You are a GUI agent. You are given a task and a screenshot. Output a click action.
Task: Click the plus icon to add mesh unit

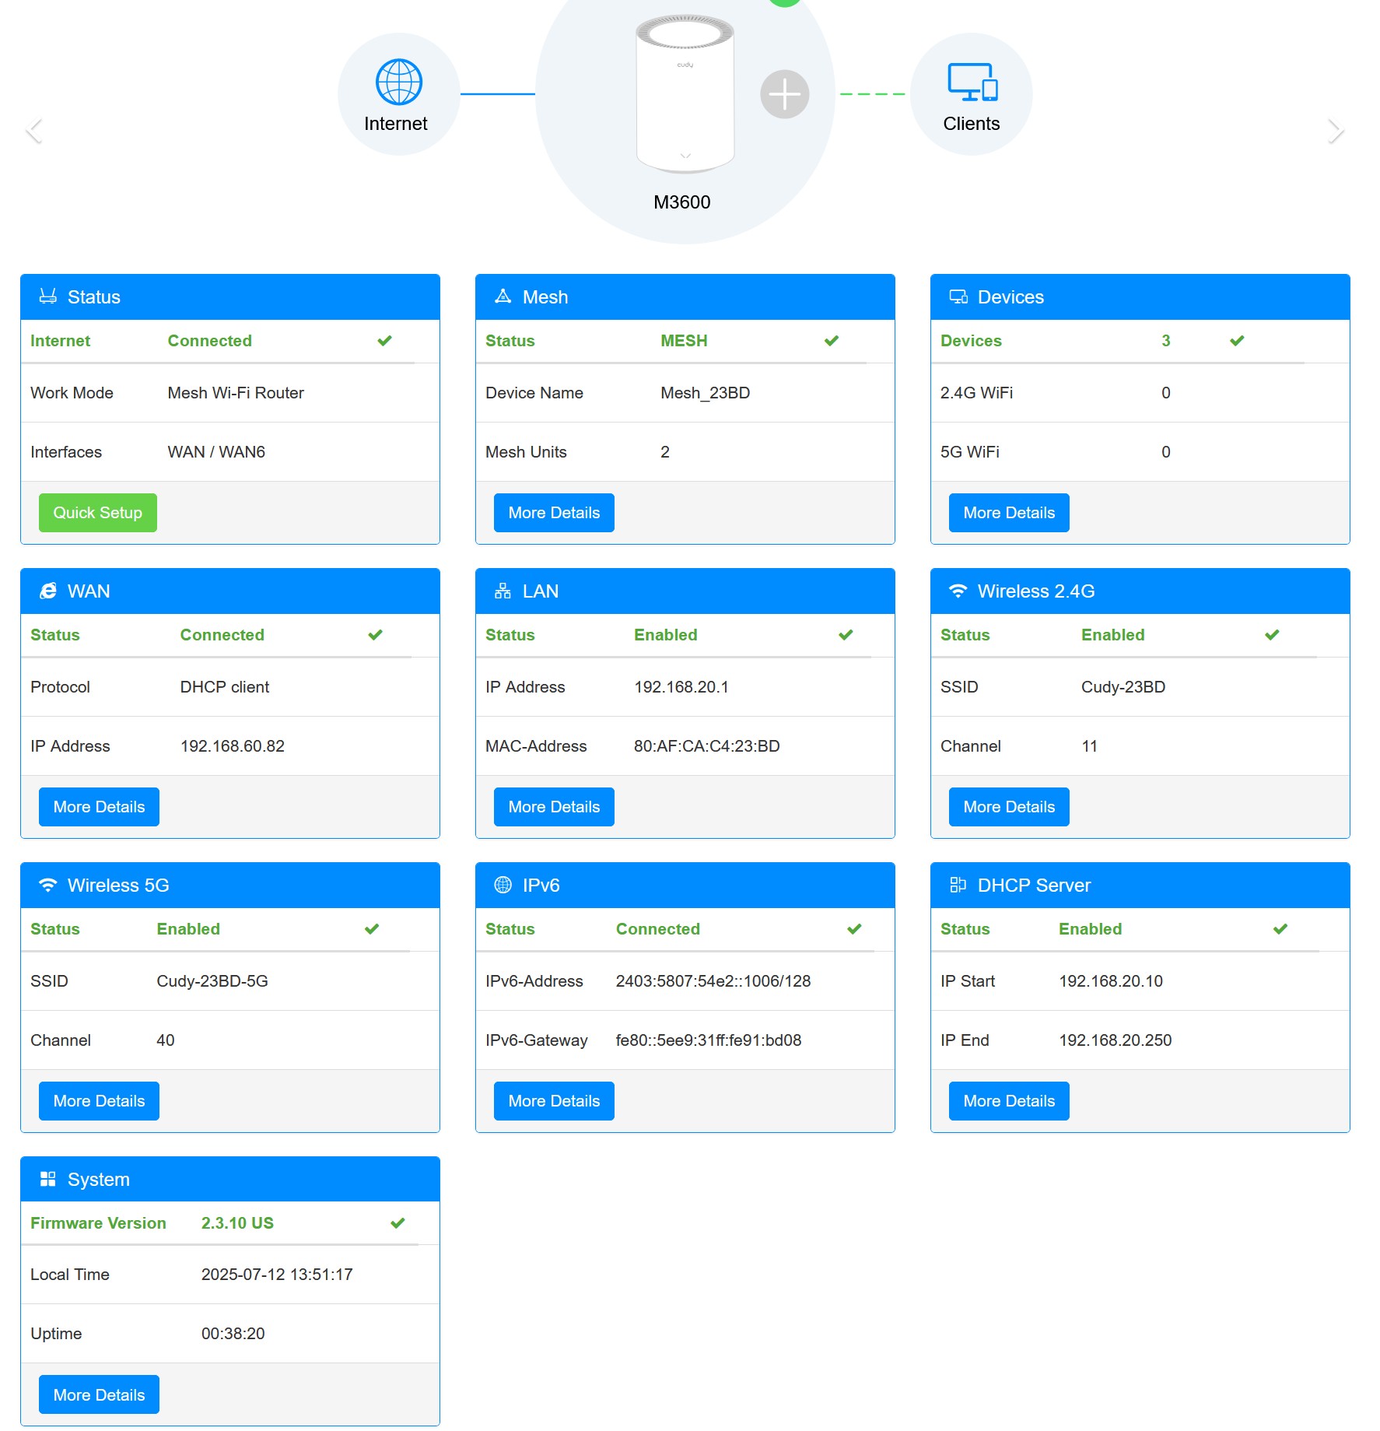click(x=784, y=95)
